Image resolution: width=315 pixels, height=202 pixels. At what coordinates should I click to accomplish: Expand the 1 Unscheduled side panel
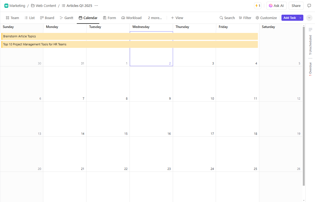pos(310,45)
